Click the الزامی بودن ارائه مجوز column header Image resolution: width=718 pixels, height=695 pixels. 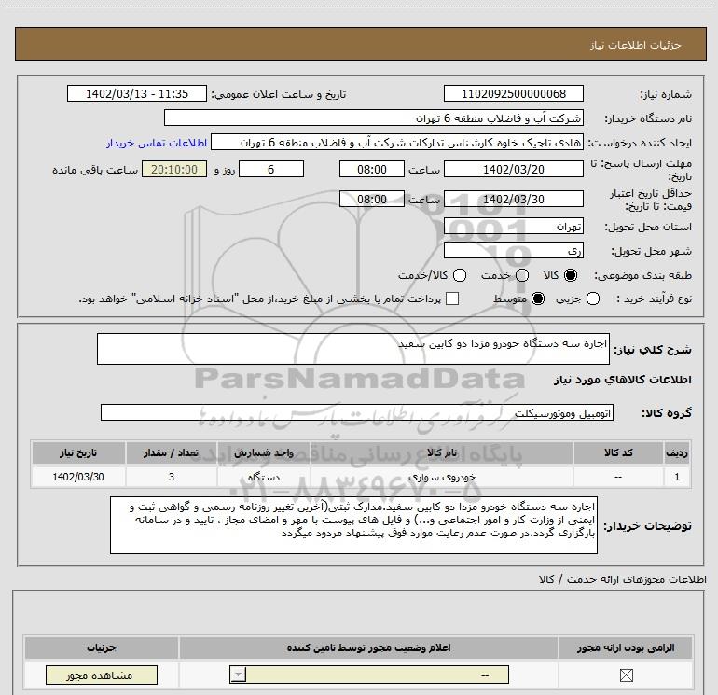click(626, 647)
